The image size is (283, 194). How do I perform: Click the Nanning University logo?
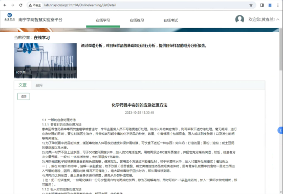tap(10, 17)
